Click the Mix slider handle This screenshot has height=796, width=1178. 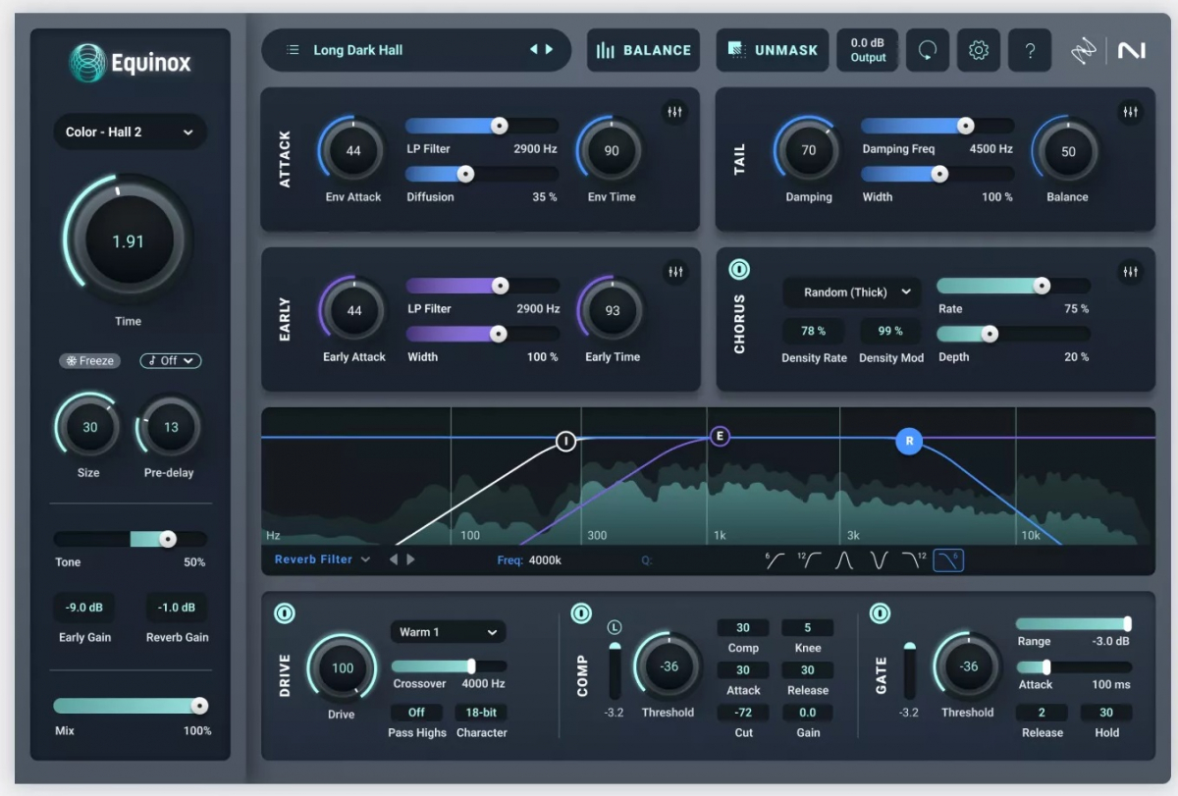tap(199, 706)
